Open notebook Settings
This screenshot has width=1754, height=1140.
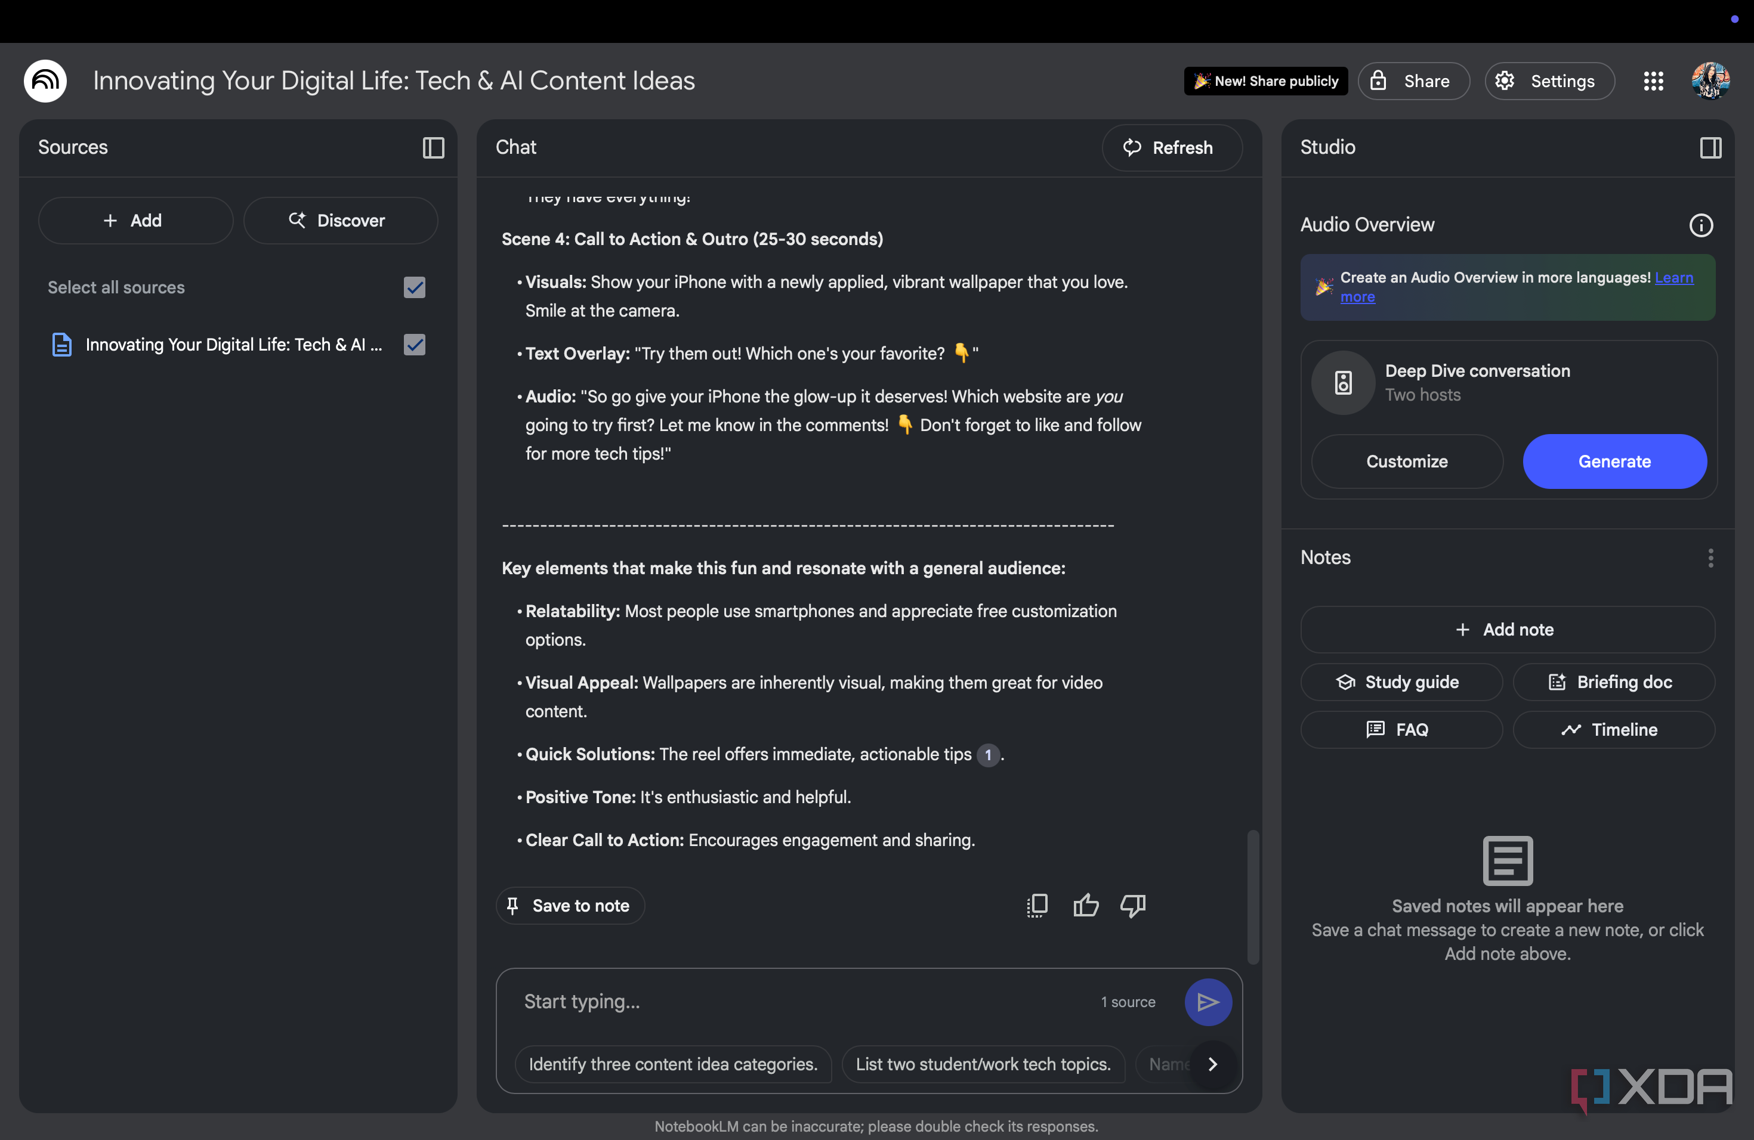coord(1549,81)
